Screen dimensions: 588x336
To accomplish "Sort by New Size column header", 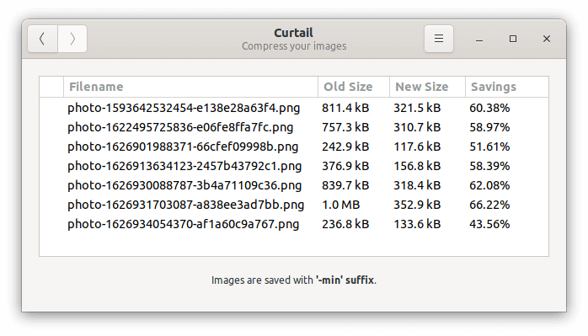I will tap(427, 87).
